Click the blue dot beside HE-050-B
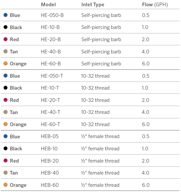Image resolution: width=181 pixels, height=192 pixels. click(x=5, y=15)
